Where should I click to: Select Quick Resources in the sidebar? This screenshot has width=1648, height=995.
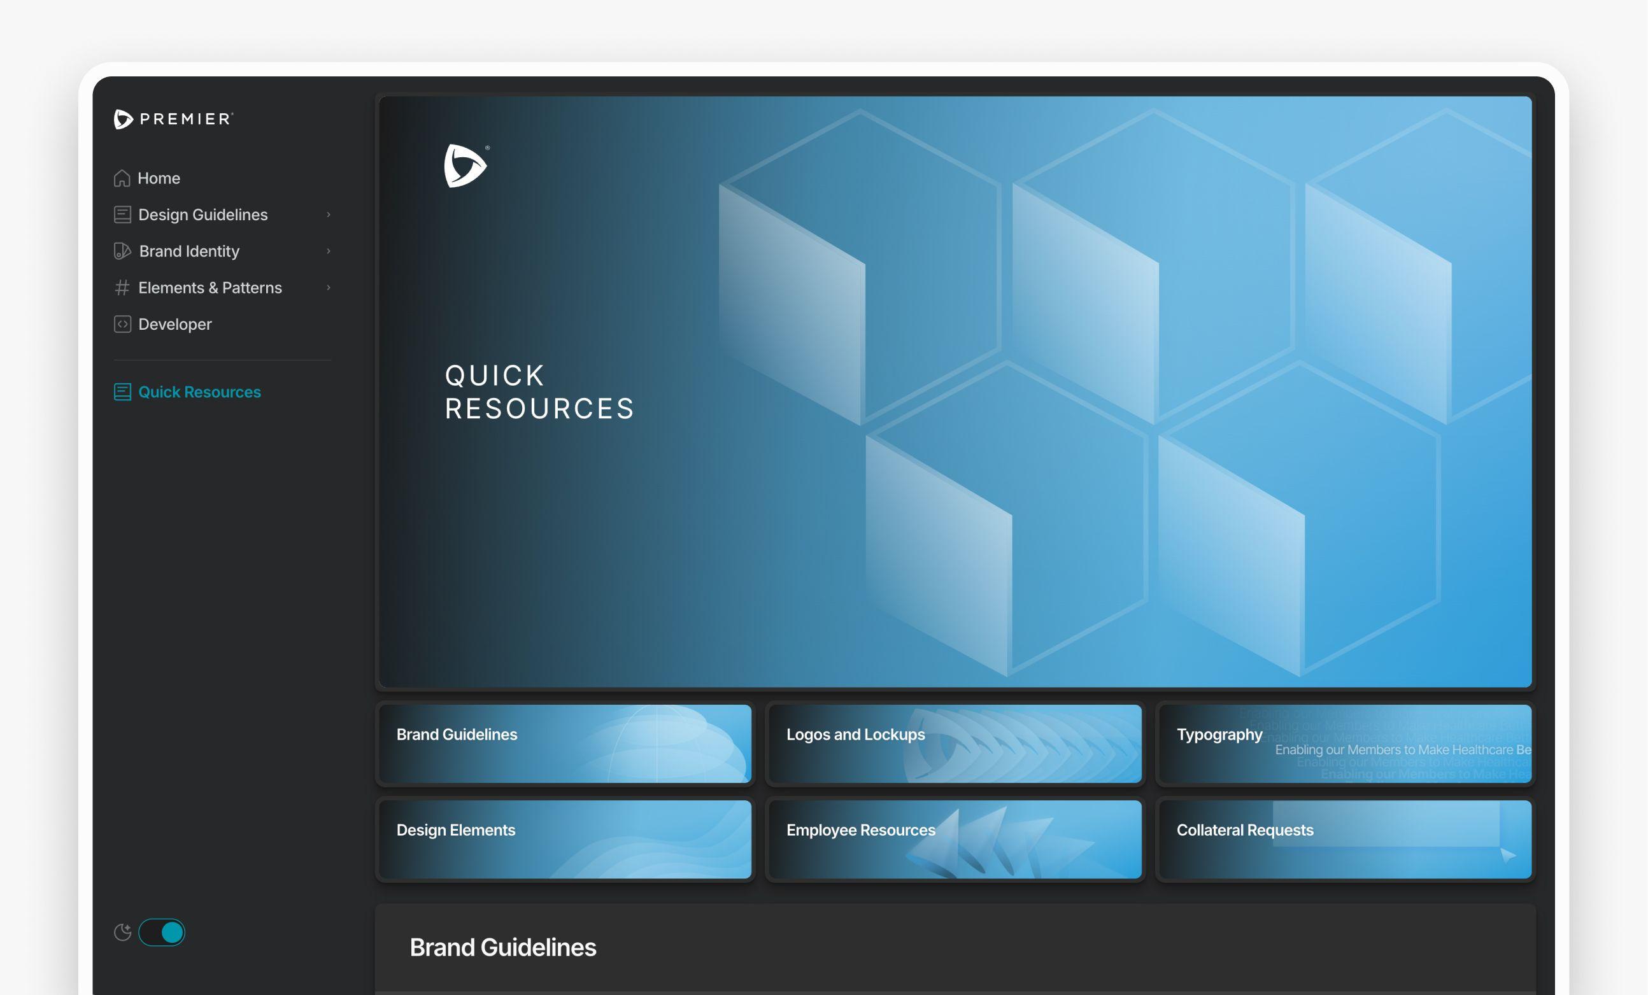[x=199, y=392]
